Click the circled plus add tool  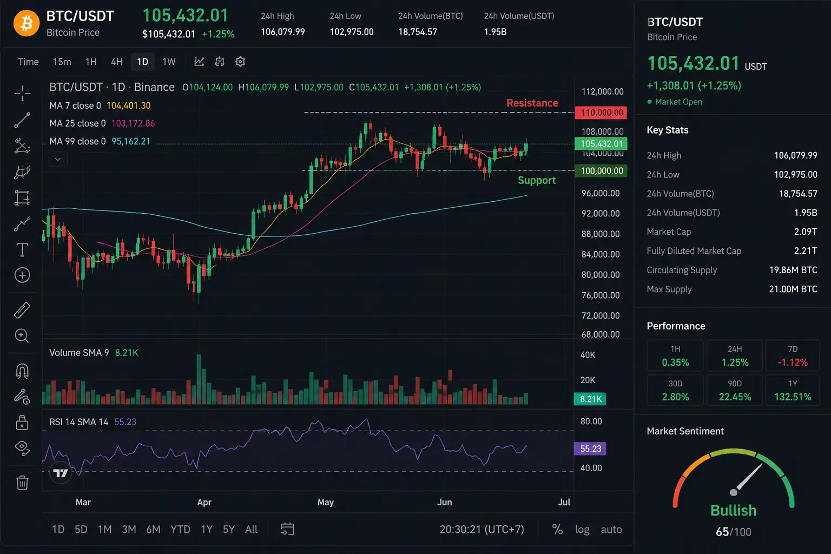(x=22, y=275)
